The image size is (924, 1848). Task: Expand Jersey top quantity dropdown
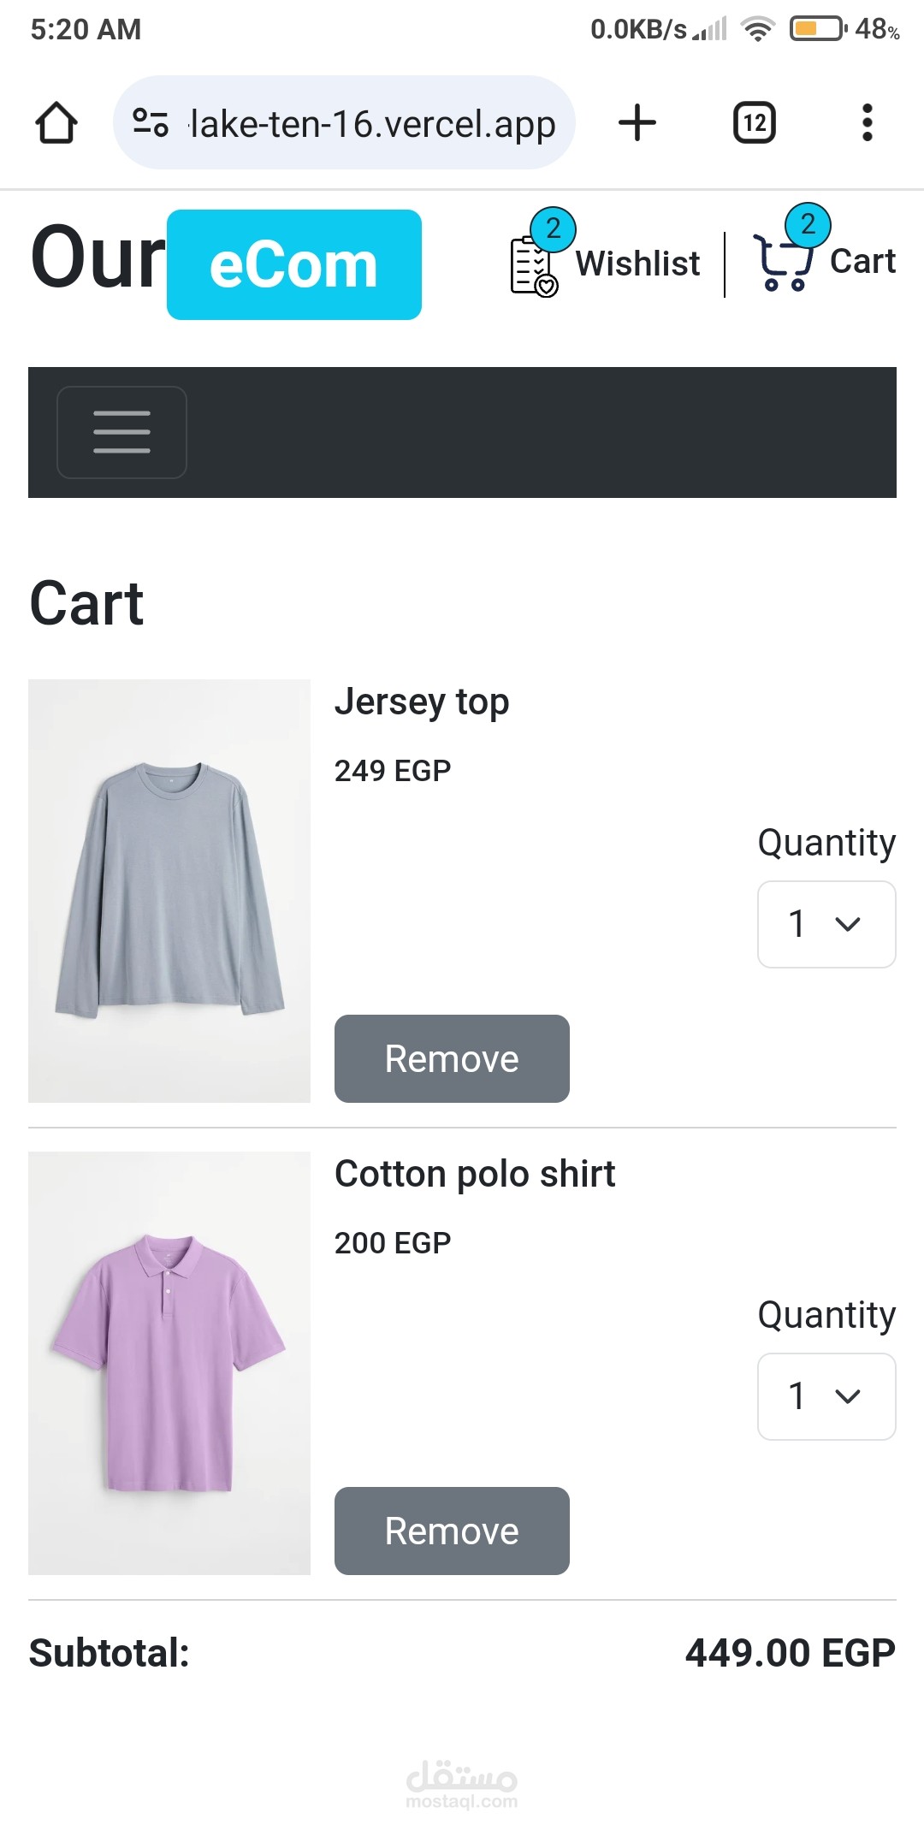(826, 924)
